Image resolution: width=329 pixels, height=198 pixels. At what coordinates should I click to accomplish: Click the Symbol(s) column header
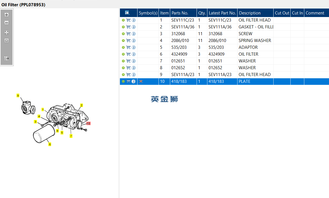[x=148, y=13]
